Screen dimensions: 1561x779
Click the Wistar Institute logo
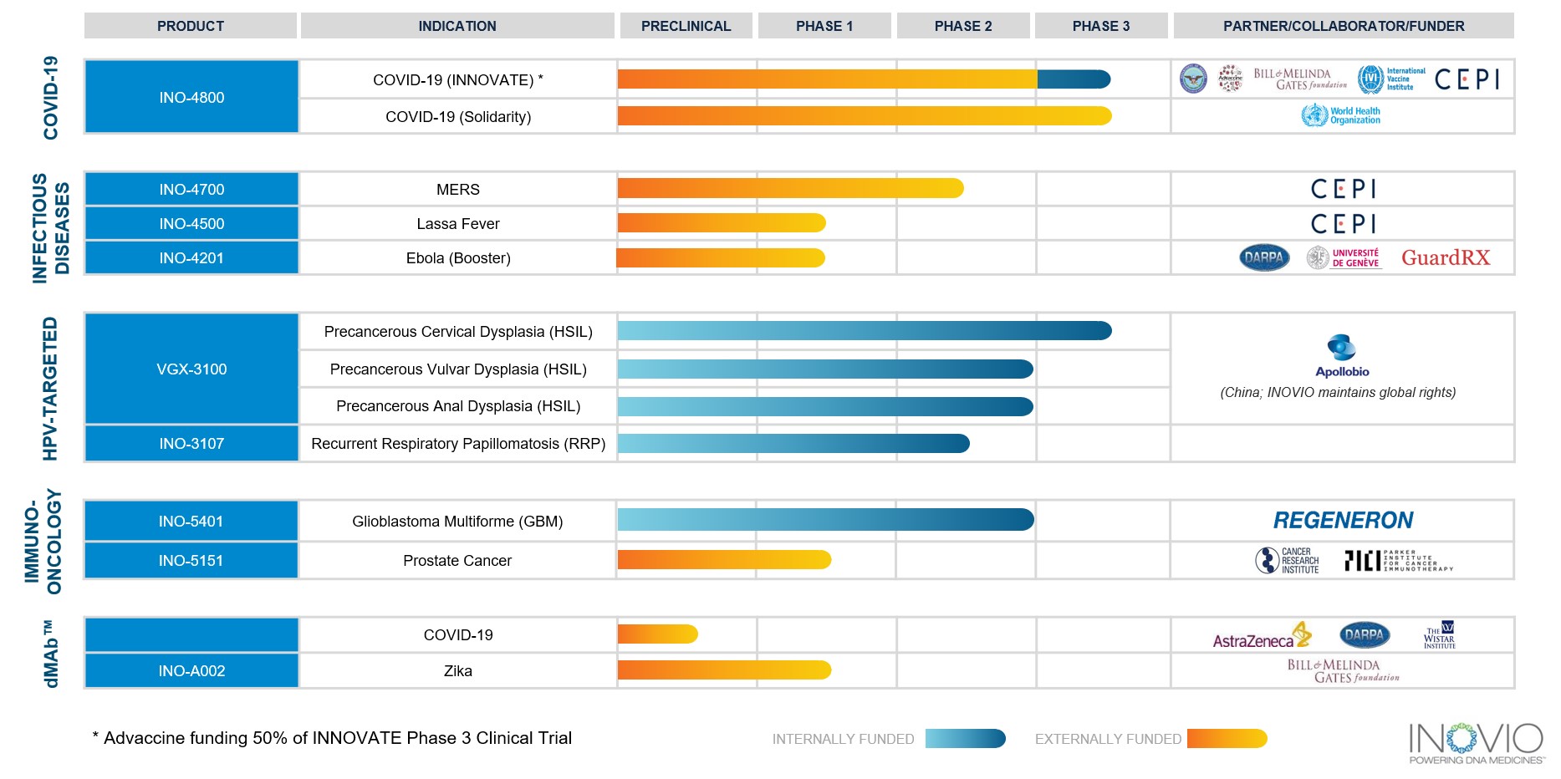point(1440,635)
